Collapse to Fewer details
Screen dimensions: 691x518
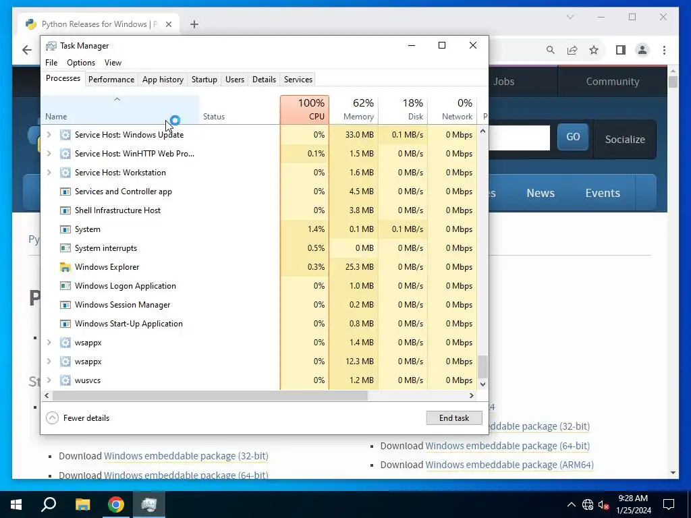tap(78, 418)
